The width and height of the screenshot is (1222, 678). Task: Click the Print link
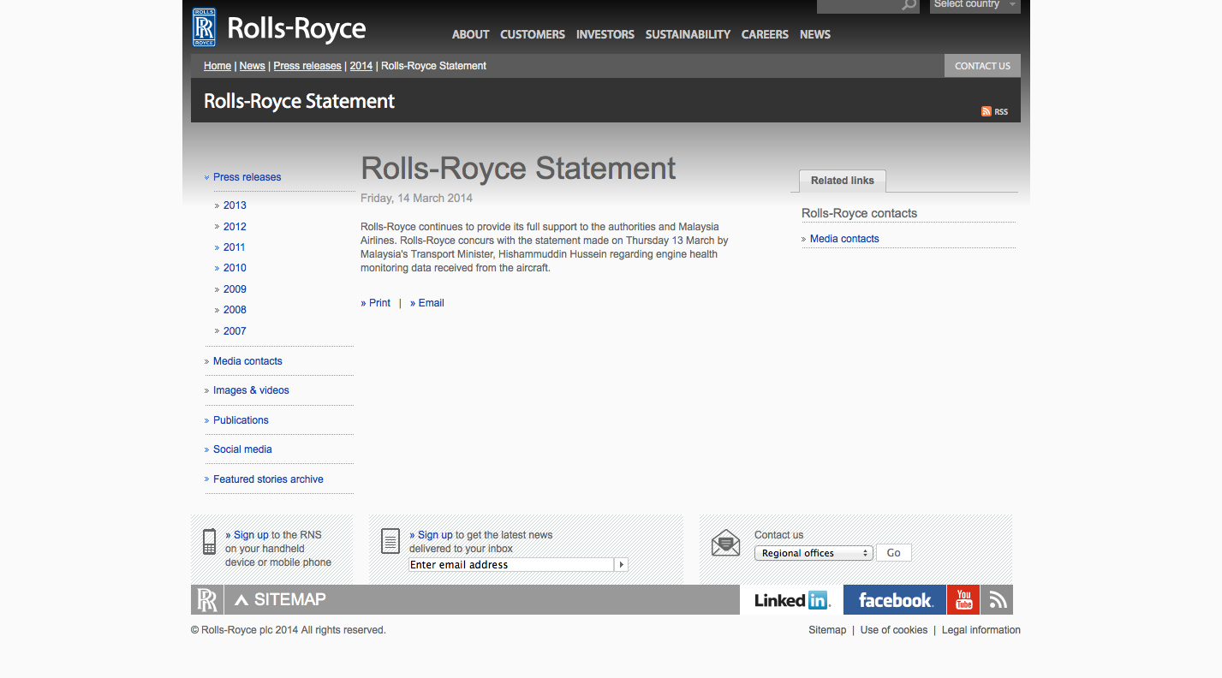coord(375,303)
